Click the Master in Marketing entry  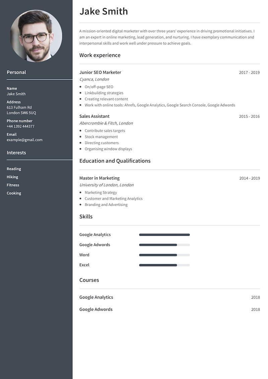[99, 178]
